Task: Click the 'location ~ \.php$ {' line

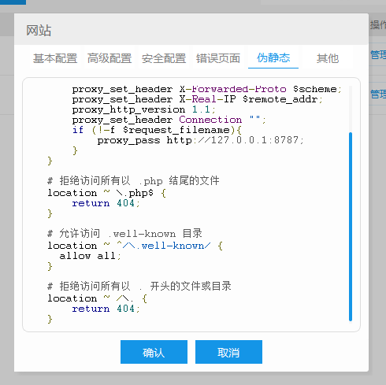Action: 106,193
